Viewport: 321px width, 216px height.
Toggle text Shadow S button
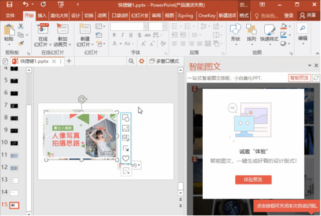coord(140,35)
